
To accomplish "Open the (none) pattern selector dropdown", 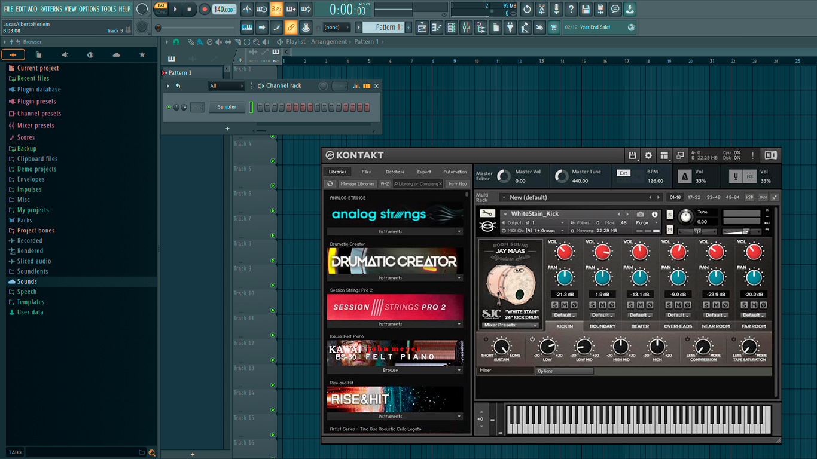I will point(337,27).
